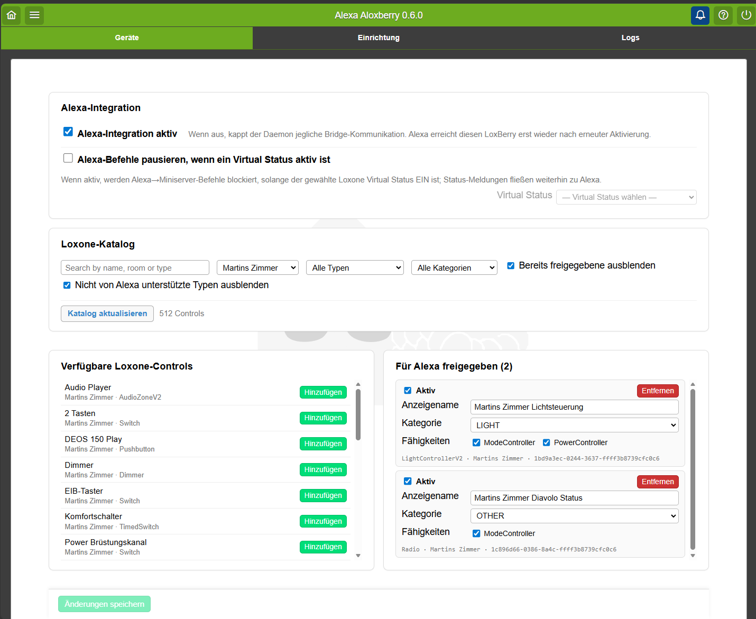Open the hamburger navigation menu

click(35, 15)
